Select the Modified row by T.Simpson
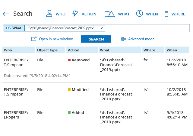The width and height of the screenshot is (193, 136). tap(96, 94)
